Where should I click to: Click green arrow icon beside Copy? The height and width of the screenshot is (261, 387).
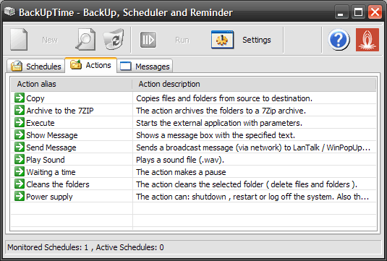coord(20,98)
